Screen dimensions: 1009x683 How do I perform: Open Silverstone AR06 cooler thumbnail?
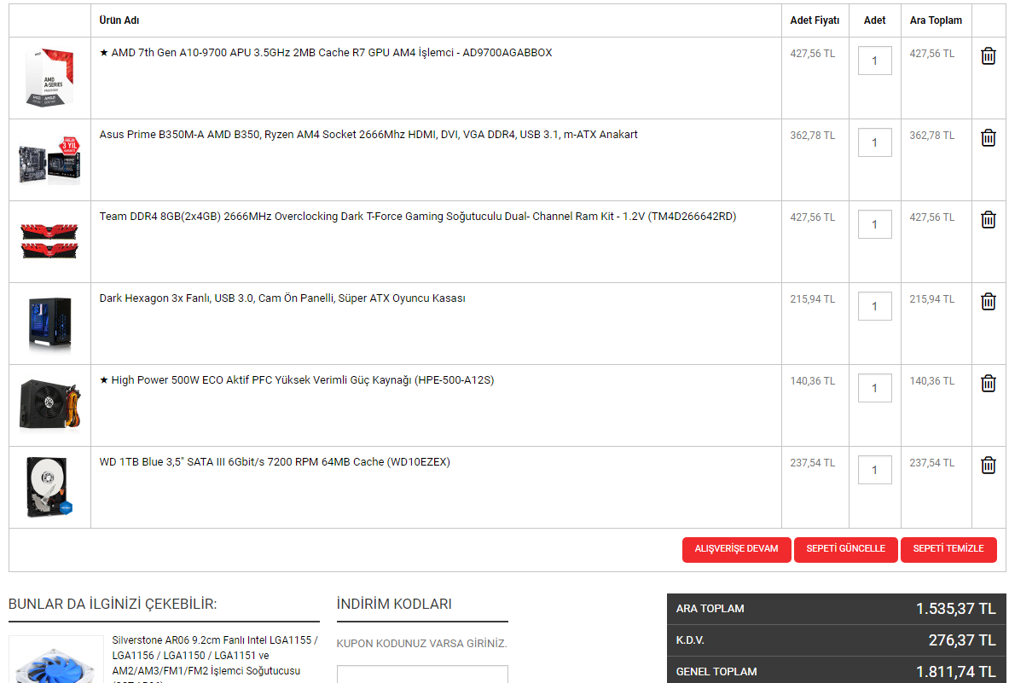pos(56,661)
